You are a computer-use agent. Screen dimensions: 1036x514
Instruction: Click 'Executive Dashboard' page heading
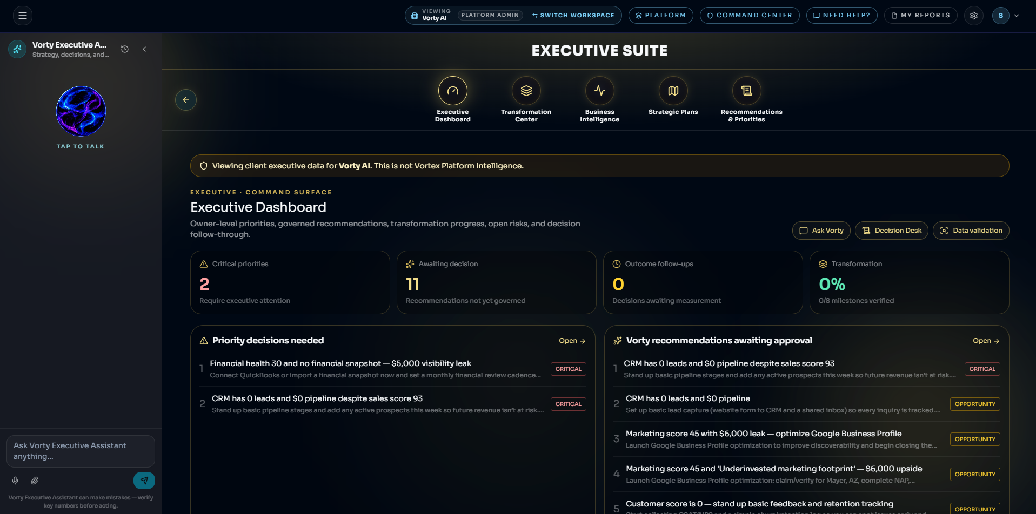[258, 207]
